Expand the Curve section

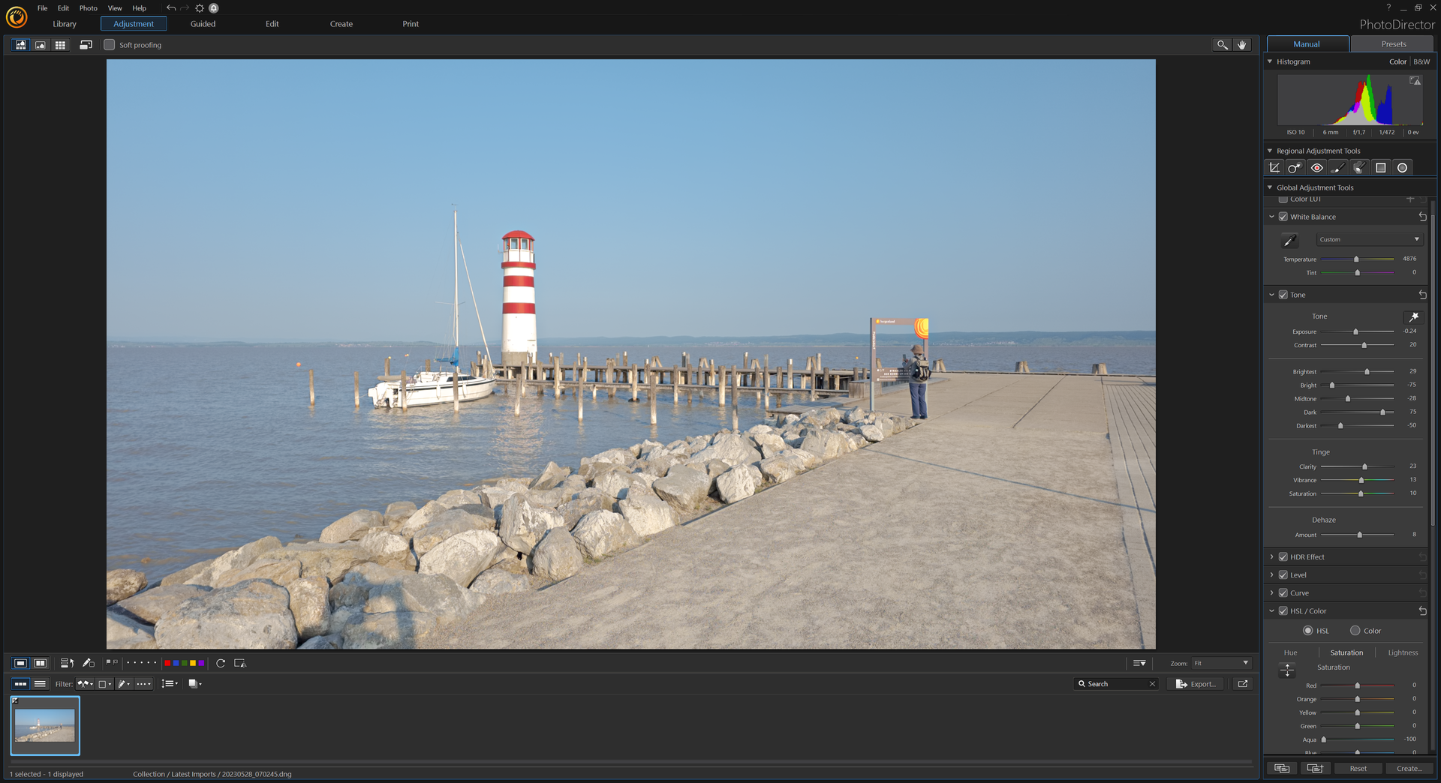point(1272,593)
